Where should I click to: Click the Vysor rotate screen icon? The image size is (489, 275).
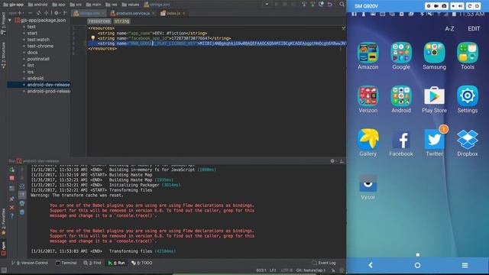(469, 6)
